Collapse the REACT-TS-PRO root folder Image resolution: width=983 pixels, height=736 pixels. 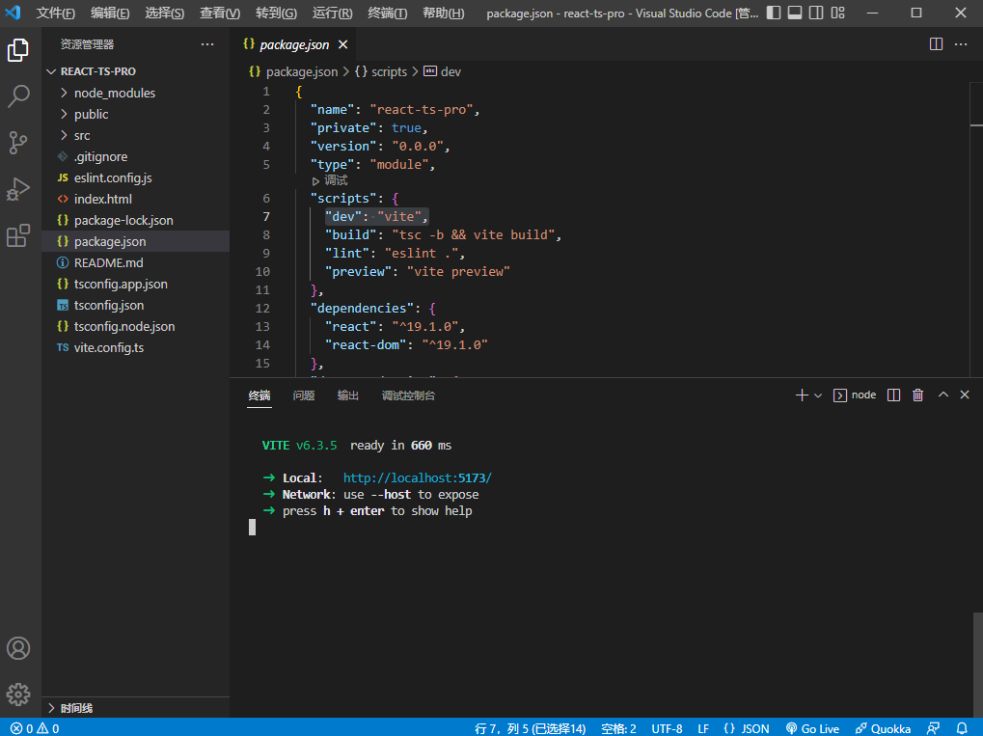[x=135, y=71]
